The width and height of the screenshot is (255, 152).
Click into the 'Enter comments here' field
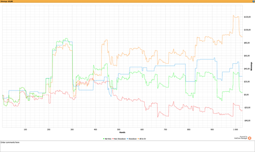pyautogui.click(x=127, y=146)
